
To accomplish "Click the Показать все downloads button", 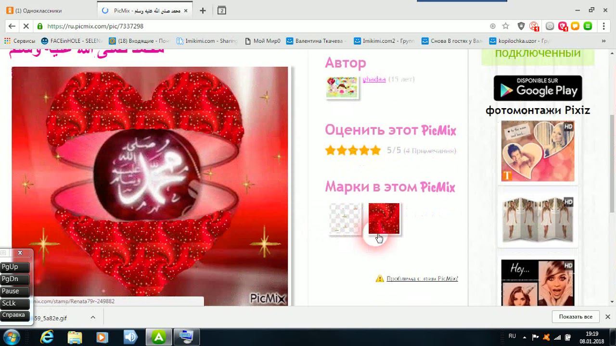I will click(x=576, y=317).
